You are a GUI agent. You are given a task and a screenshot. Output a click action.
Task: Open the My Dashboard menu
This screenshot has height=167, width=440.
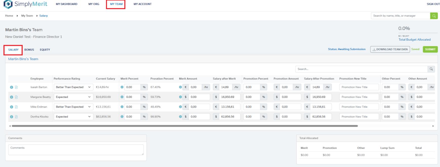tap(67, 4)
